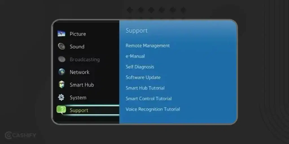Click the Sound speaker icon
This screenshot has width=289, height=144.
[62, 46]
